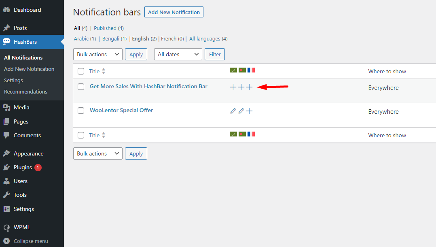Select all notifications via header checkbox
The width and height of the screenshot is (436, 247).
coord(81,71)
